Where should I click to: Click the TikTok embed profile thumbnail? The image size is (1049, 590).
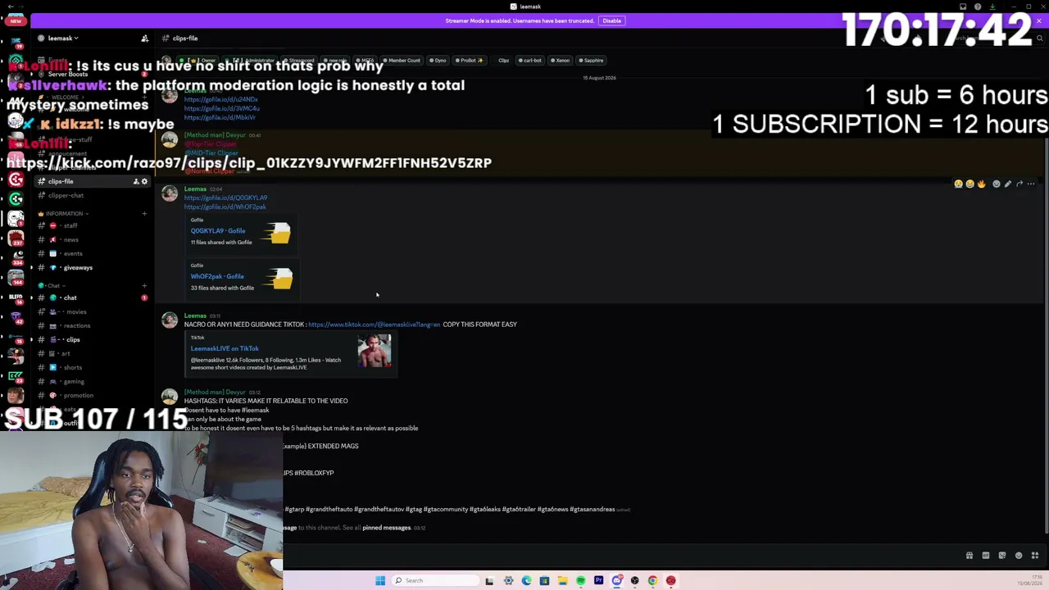coord(375,350)
